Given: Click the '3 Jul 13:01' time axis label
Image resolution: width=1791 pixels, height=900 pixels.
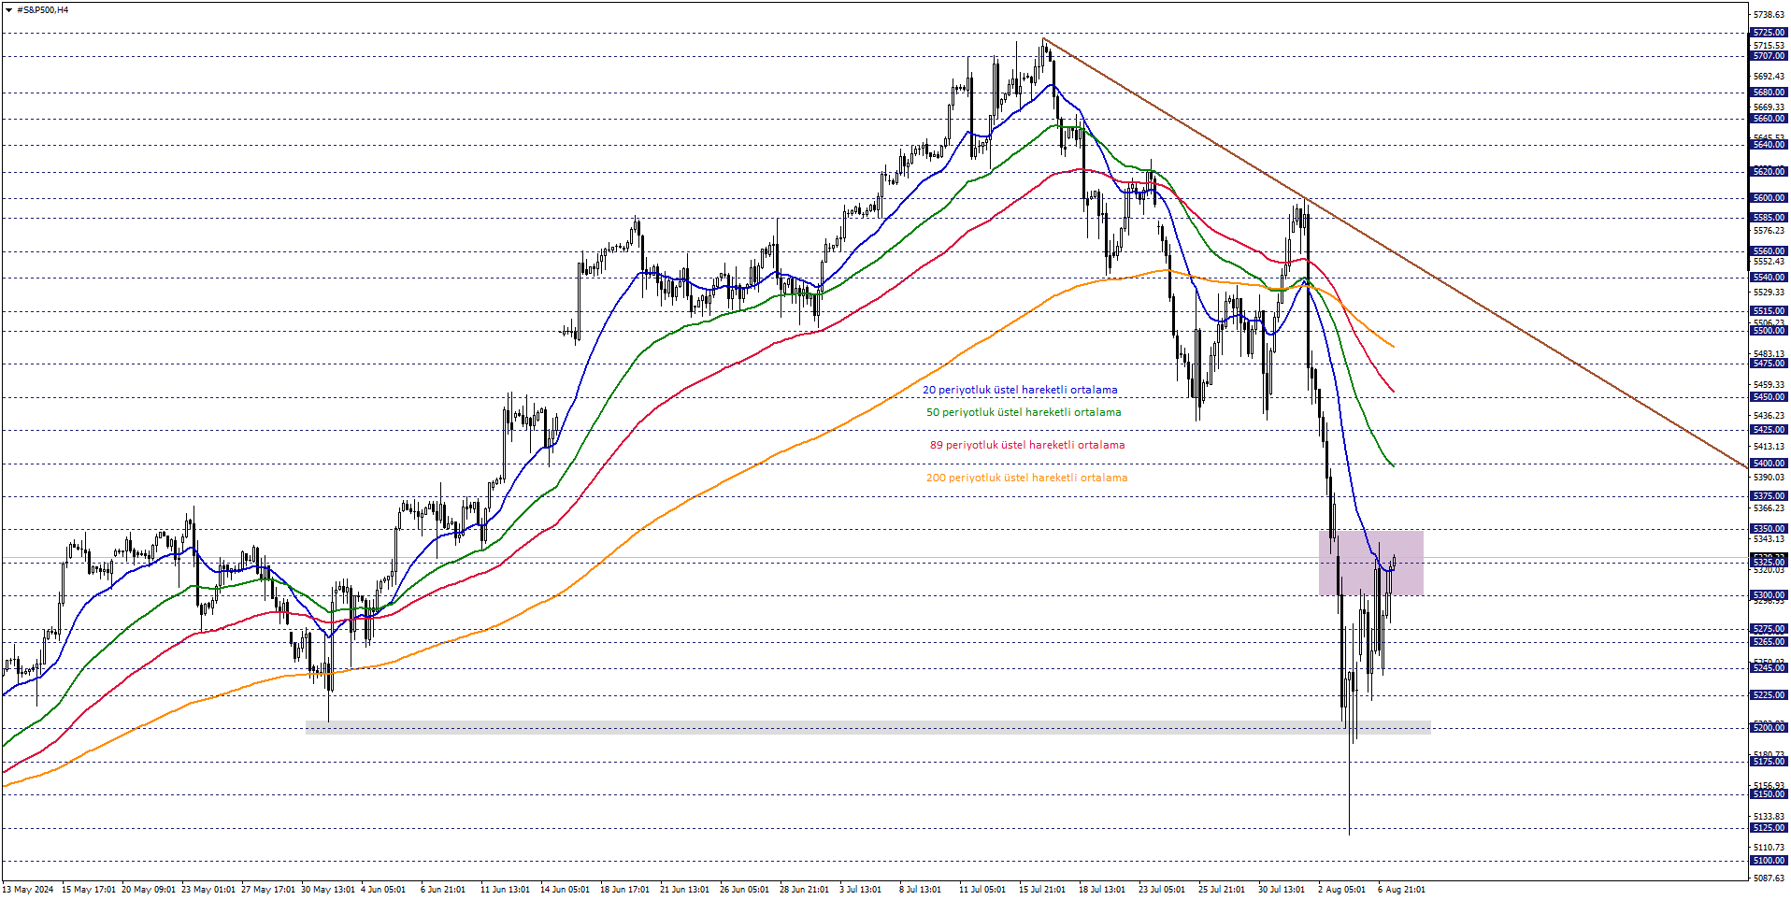Looking at the screenshot, I should [860, 890].
